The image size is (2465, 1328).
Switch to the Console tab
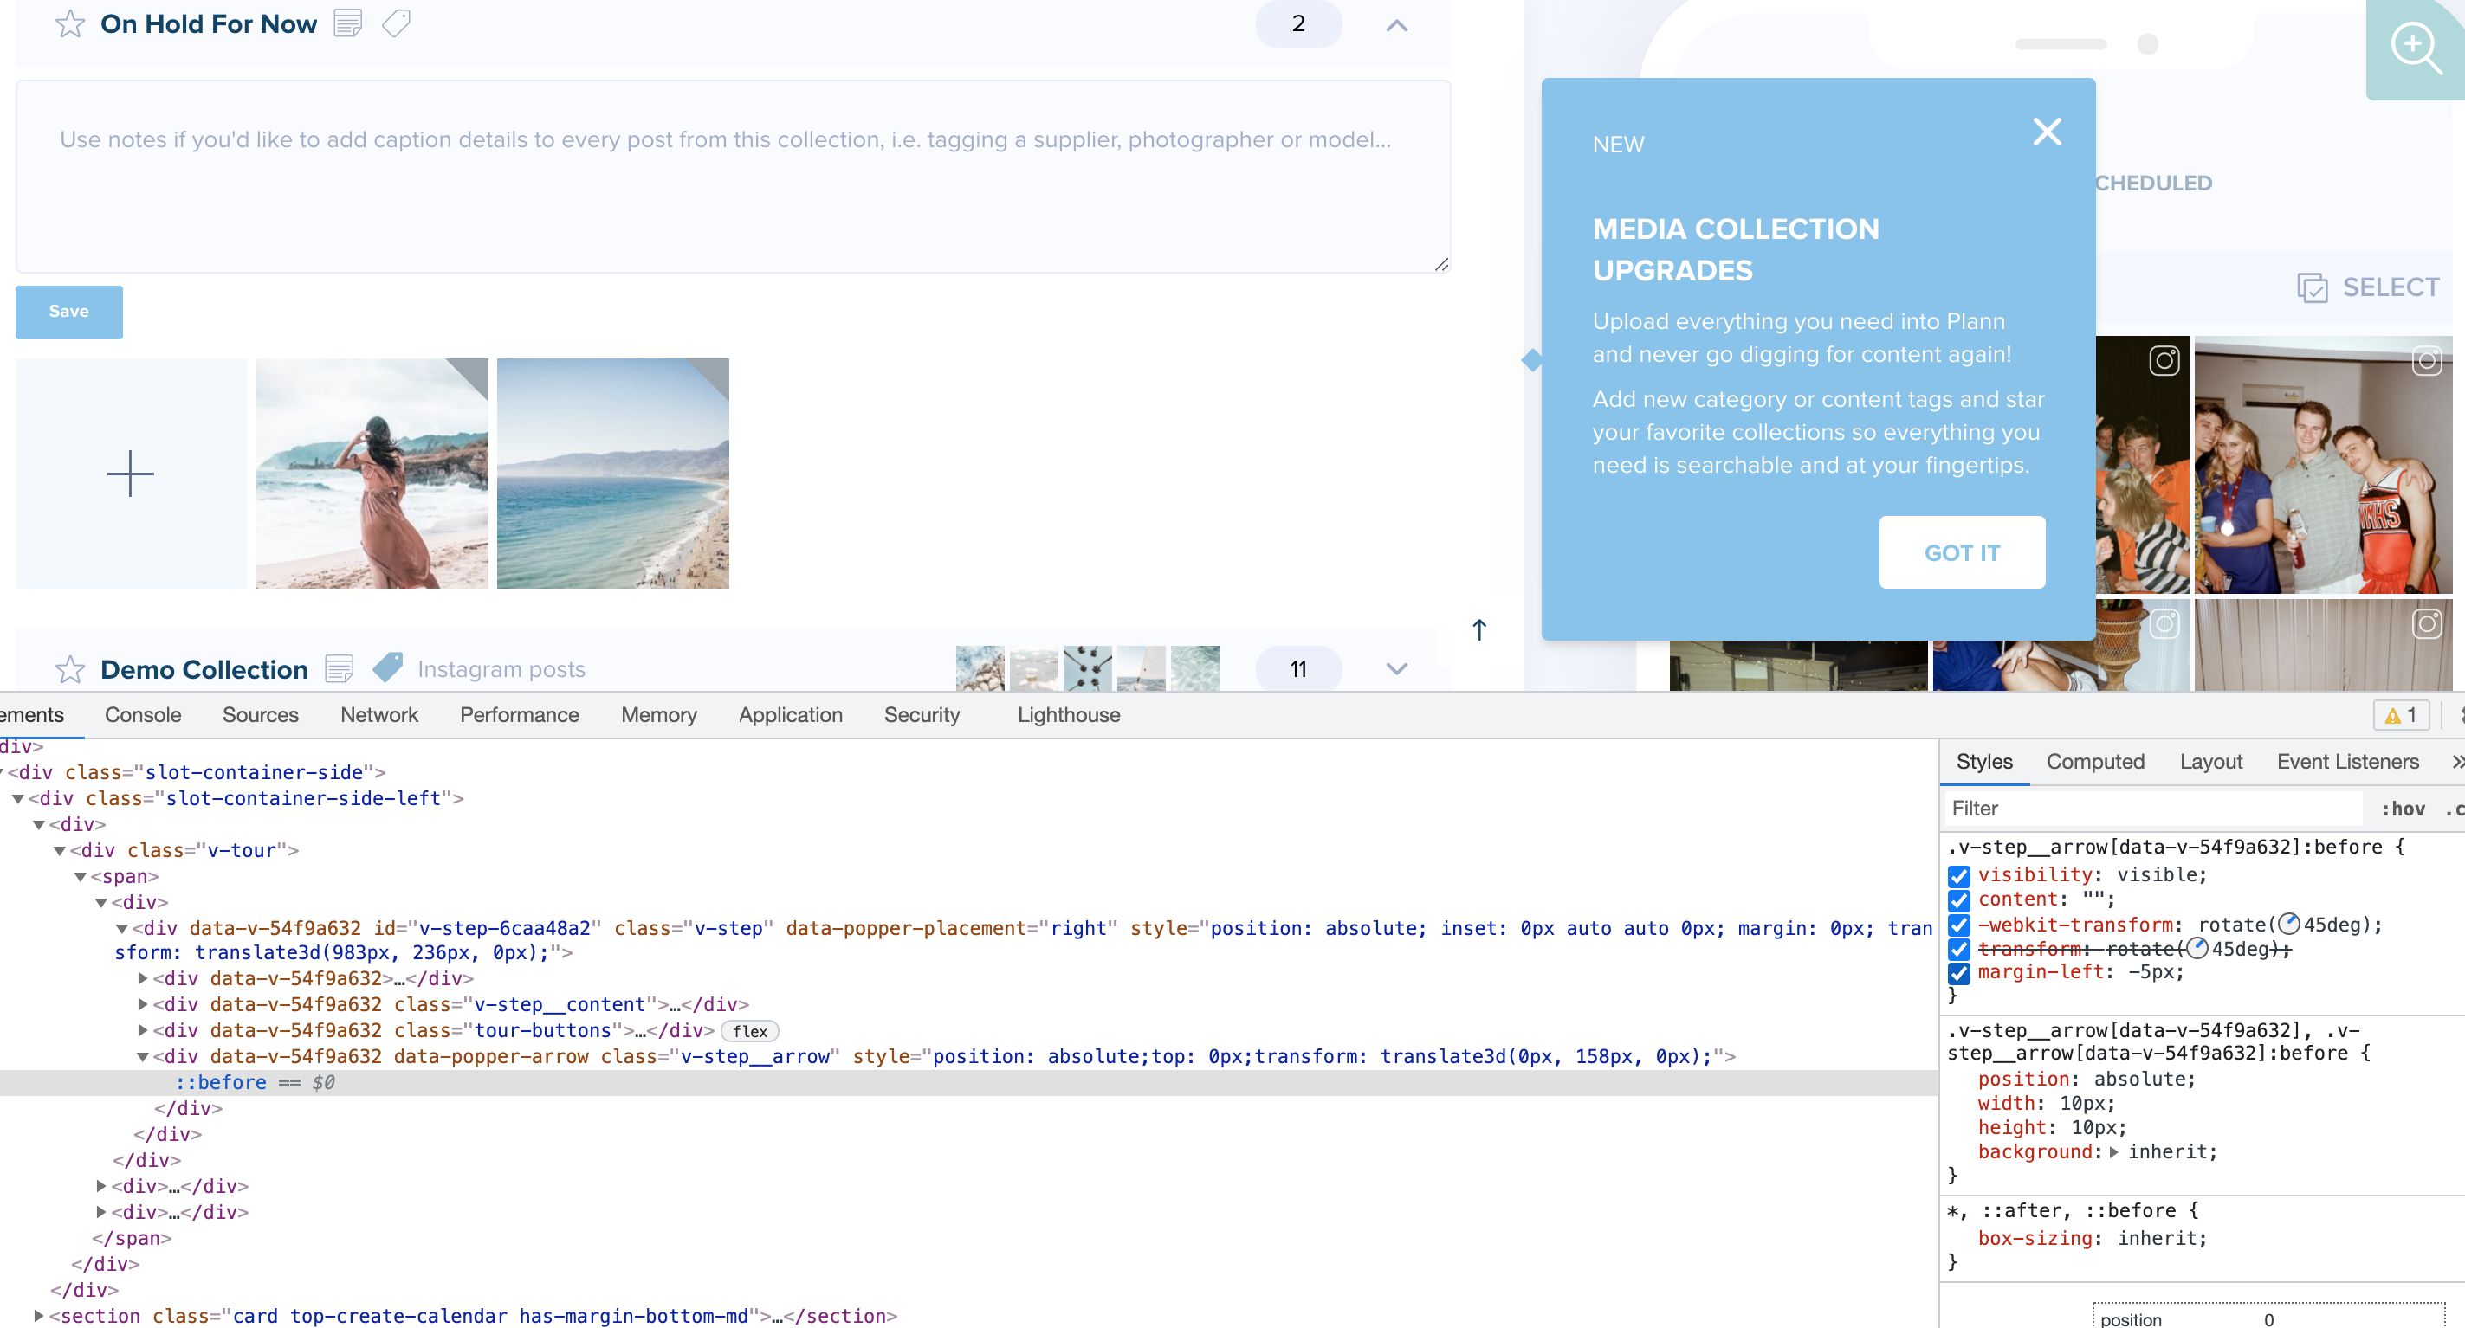pos(143,715)
